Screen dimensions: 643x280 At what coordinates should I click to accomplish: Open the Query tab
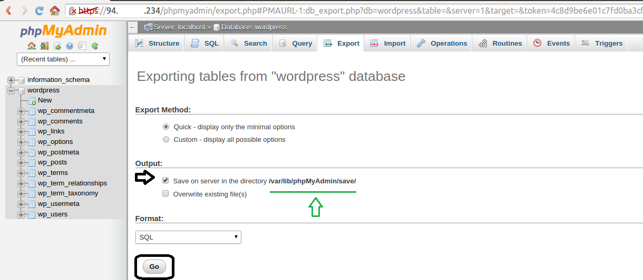pos(295,44)
